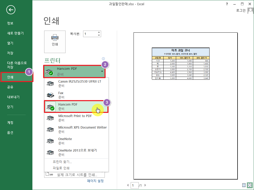Open 옵션 in the sidebar
The height and width of the screenshot is (190, 254).
(x=10, y=133)
